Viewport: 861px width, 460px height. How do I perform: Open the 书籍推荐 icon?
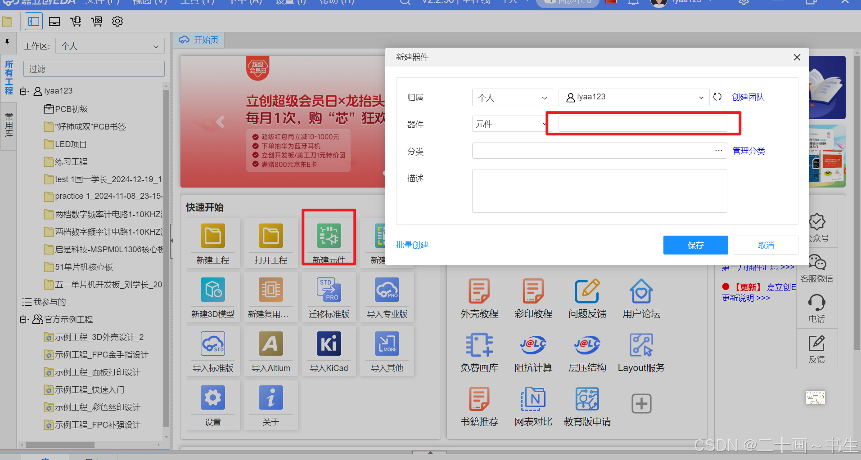pyautogui.click(x=479, y=399)
